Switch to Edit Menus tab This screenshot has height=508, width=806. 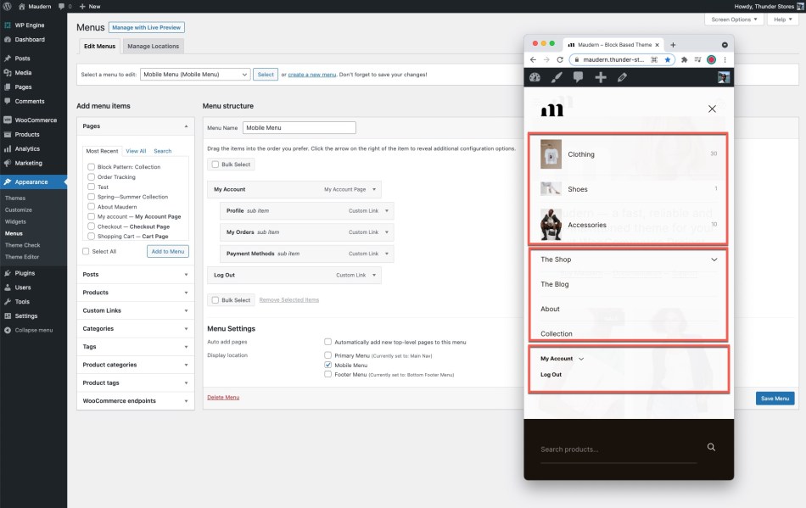(x=100, y=47)
